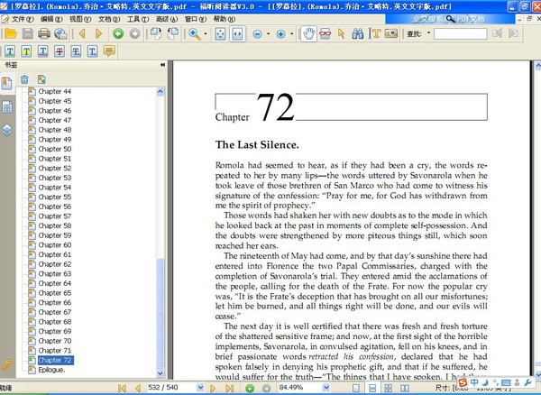Open the 编辑 menu
This screenshot has height=395, width=541.
coord(51,19)
